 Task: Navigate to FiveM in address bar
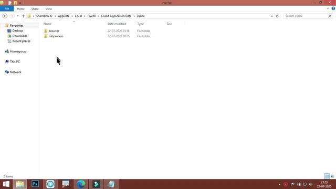coord(91,16)
